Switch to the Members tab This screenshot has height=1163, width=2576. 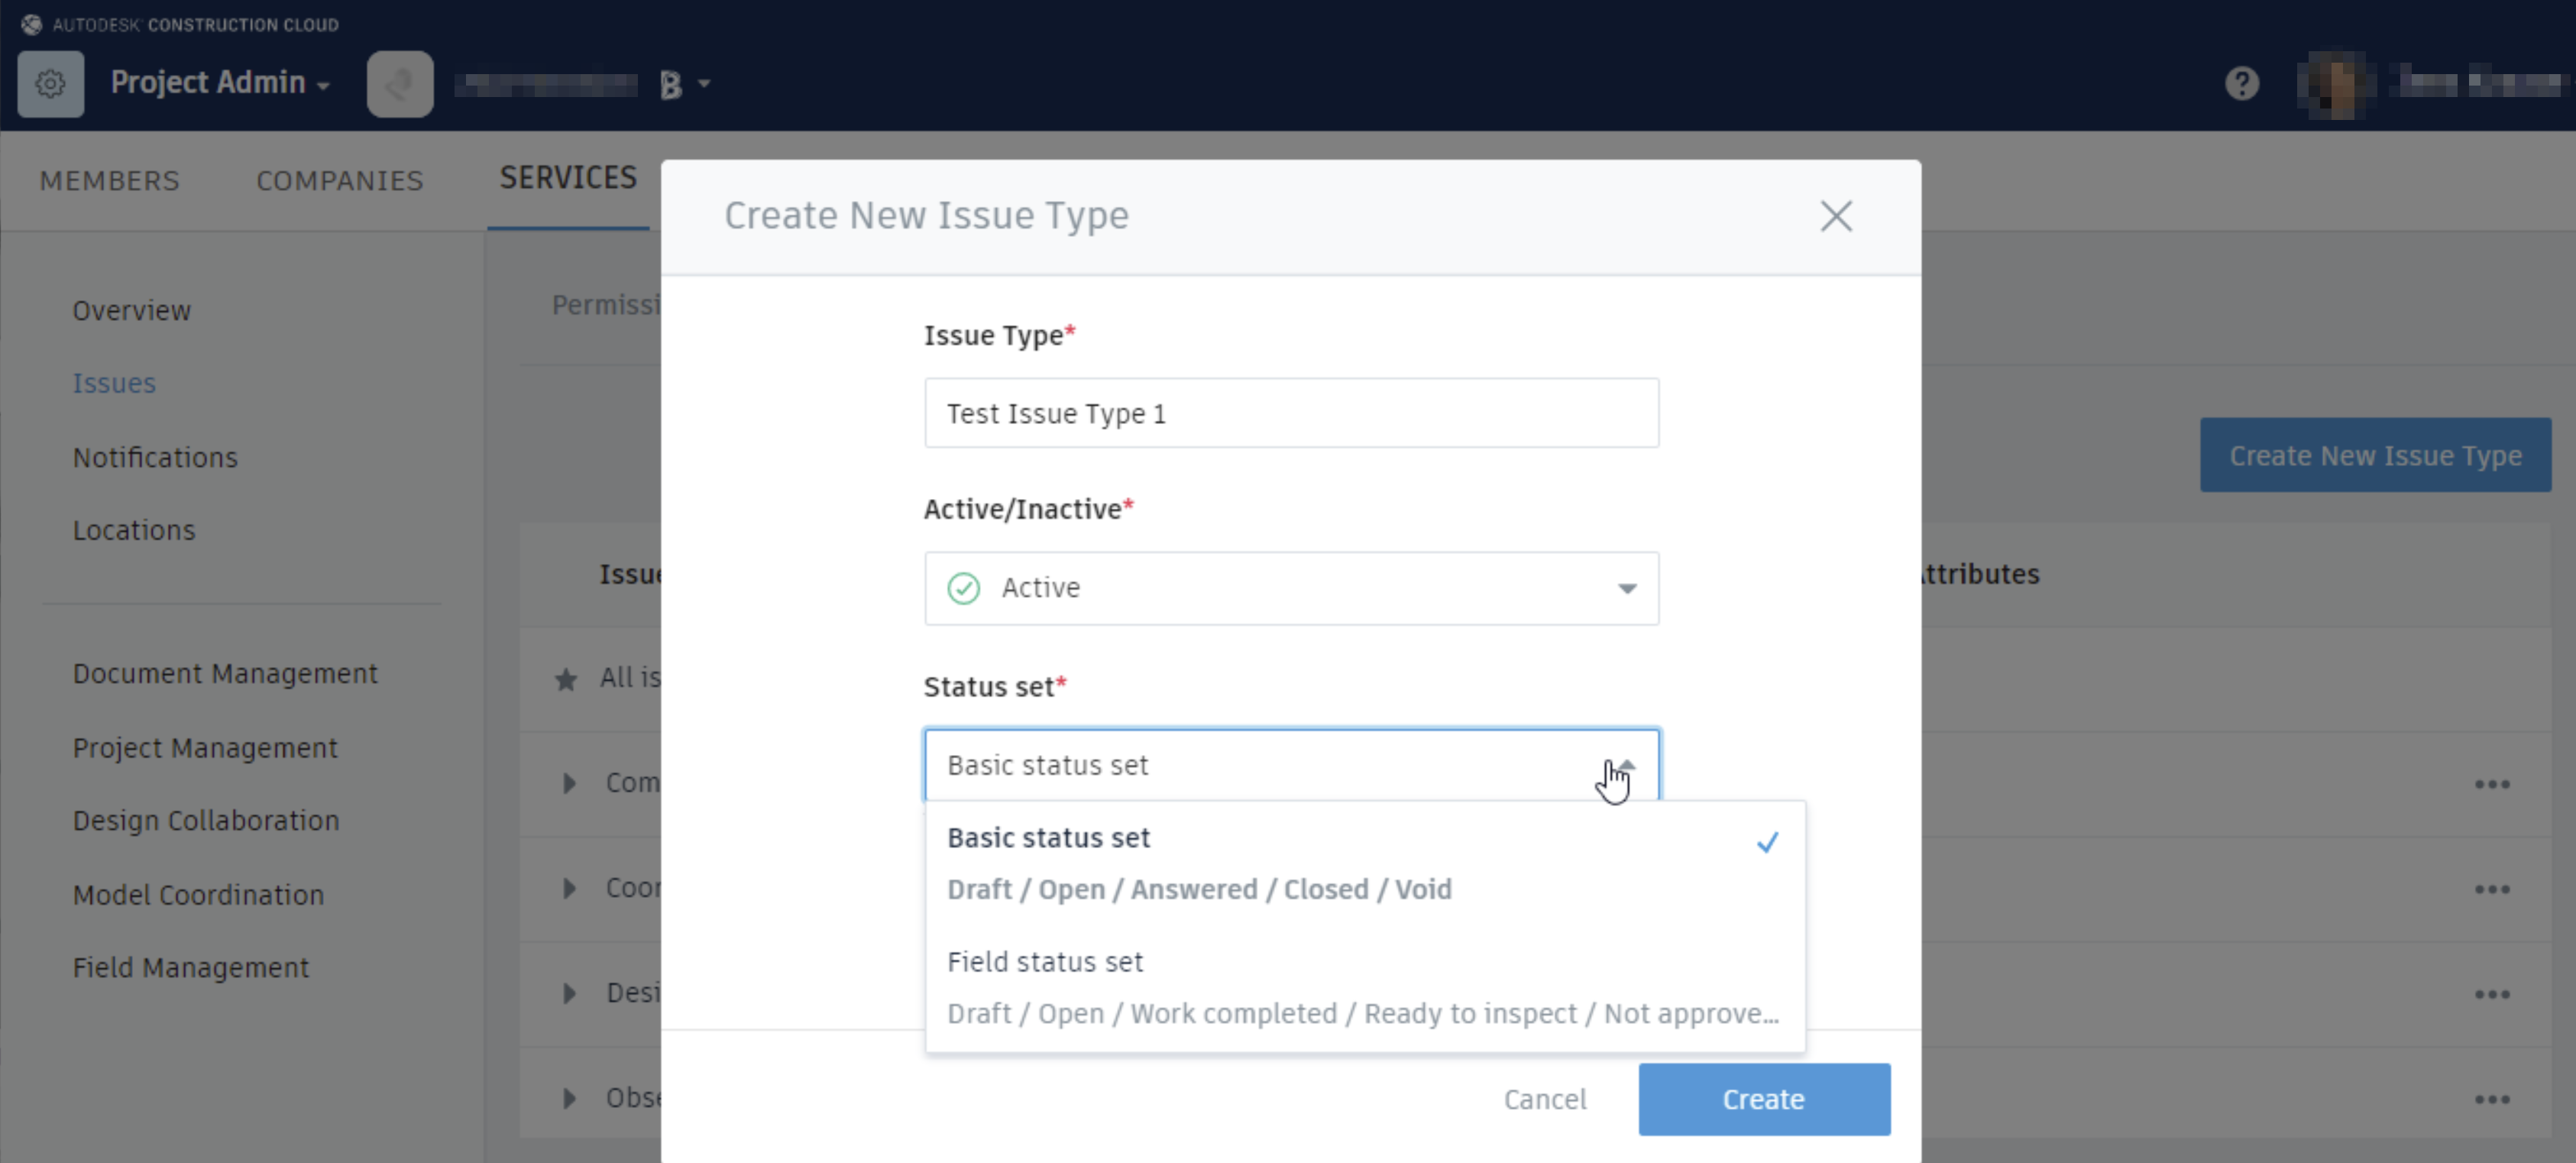click(109, 181)
